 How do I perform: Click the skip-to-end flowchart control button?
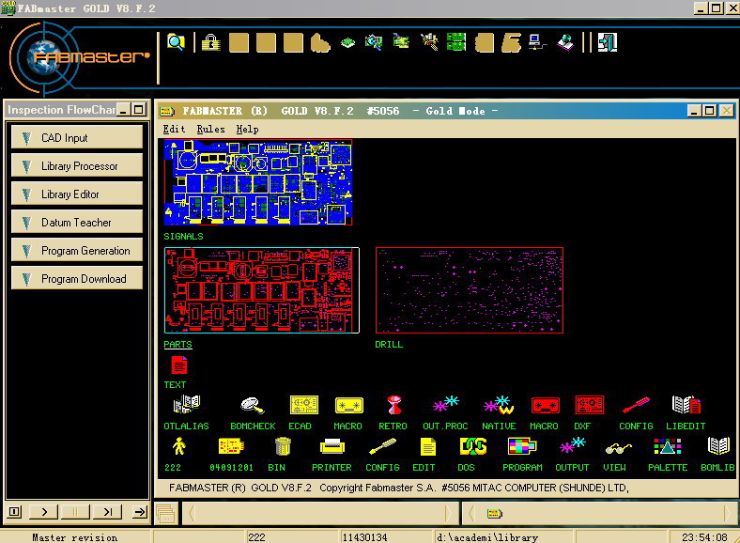(108, 512)
